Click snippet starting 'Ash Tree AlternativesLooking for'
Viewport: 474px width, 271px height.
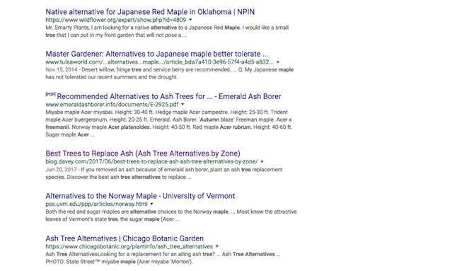coord(163,258)
